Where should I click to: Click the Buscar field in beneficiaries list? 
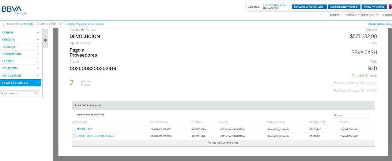coord(351,115)
